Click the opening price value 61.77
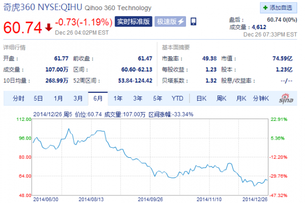Viewport: 305px width, 203px height. tap(62, 58)
